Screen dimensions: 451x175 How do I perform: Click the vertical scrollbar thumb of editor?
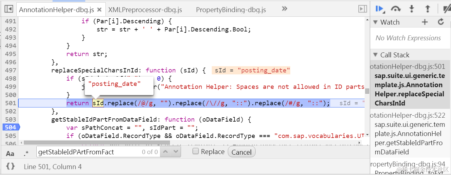click(367, 91)
